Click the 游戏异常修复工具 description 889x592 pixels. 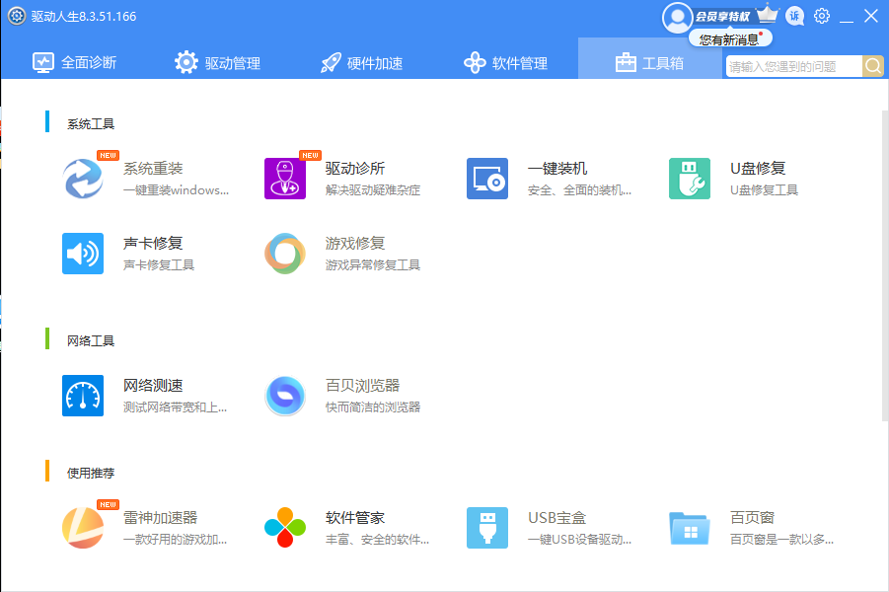(x=373, y=264)
